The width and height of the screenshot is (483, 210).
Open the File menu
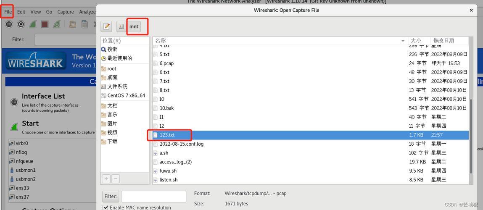8,12
